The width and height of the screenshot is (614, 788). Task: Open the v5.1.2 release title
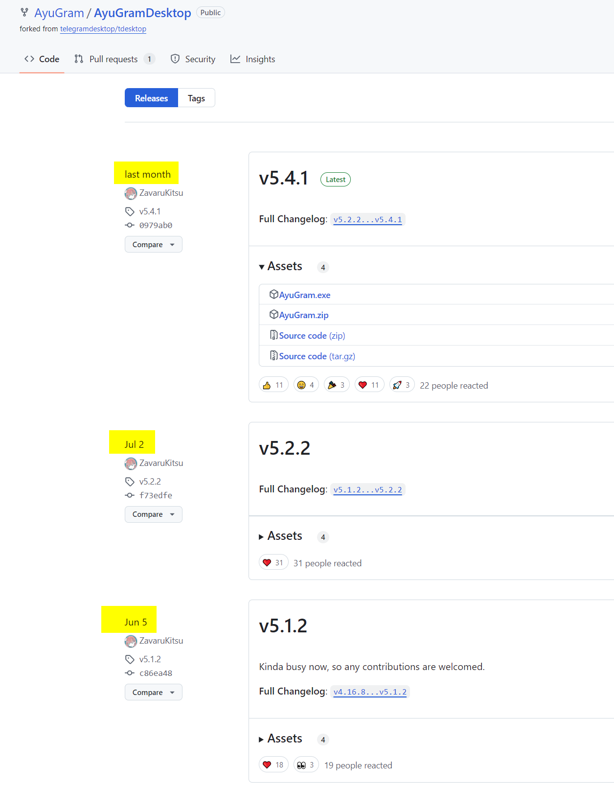[283, 626]
